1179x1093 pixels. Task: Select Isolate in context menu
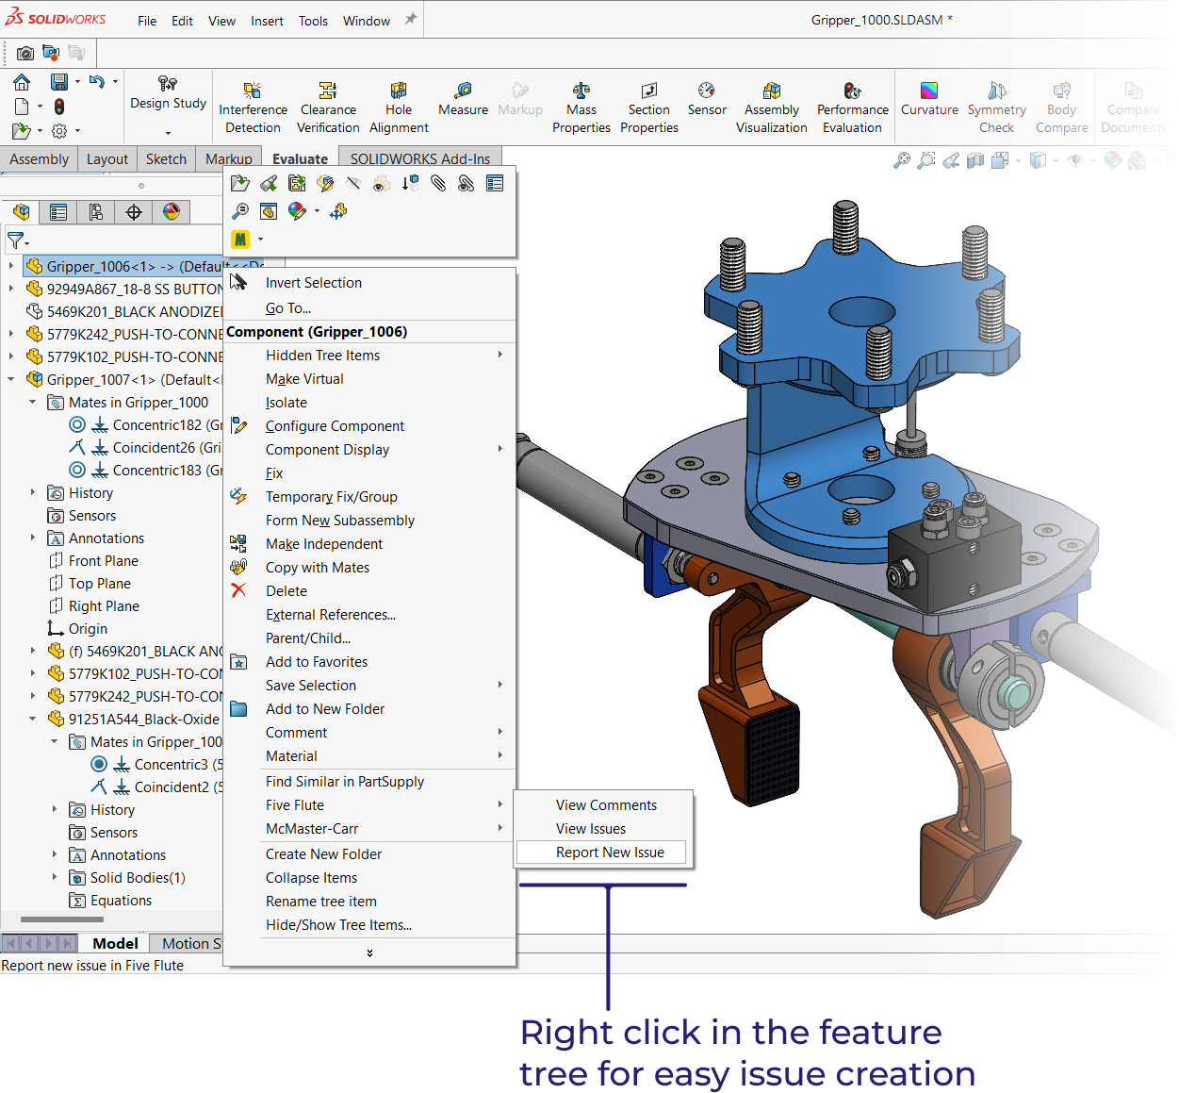370,403
